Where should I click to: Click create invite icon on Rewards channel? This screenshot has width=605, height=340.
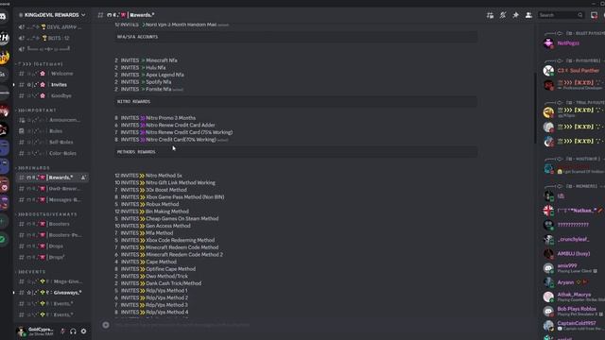tap(83, 178)
